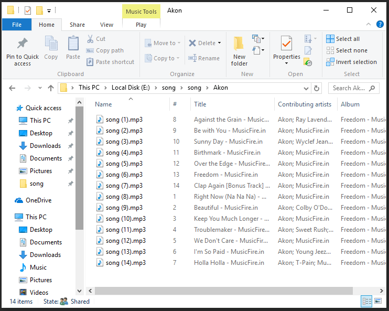Select Quick access in navigation pane
Image resolution: width=389 pixels, height=311 pixels.
coord(38,108)
